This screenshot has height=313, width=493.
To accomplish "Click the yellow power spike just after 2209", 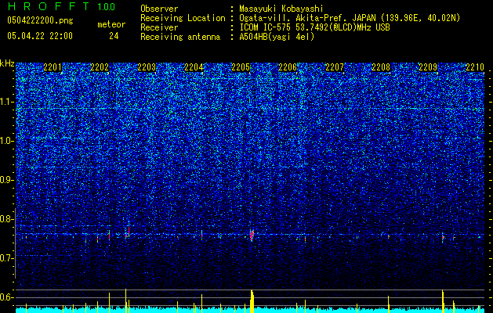I will [x=443, y=301].
